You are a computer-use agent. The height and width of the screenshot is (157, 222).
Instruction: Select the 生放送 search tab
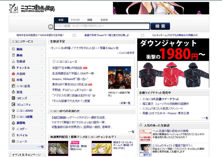(x=104, y=20)
